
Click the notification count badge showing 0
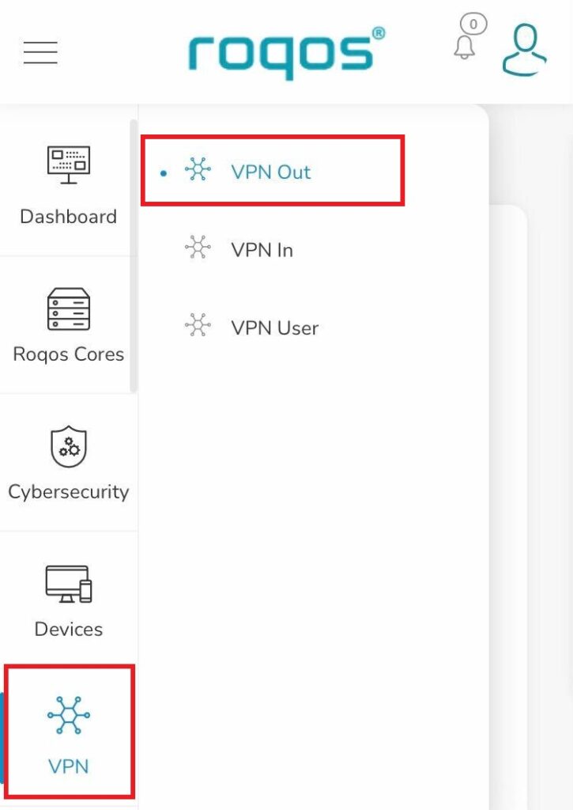tap(473, 24)
